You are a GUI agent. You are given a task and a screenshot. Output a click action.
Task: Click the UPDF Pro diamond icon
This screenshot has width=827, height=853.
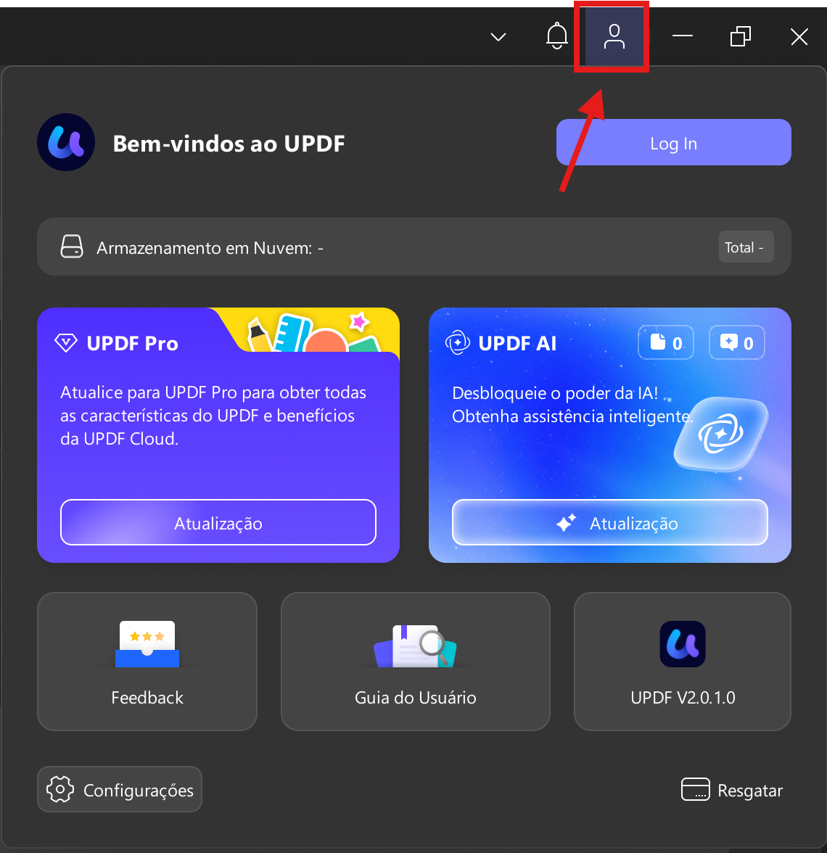[66, 343]
